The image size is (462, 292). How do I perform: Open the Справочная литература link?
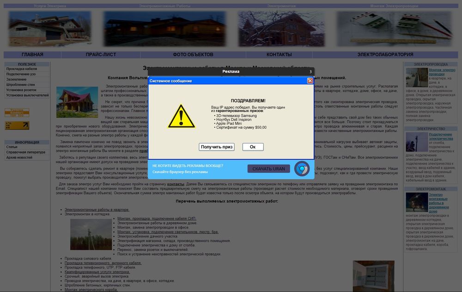[25, 152]
